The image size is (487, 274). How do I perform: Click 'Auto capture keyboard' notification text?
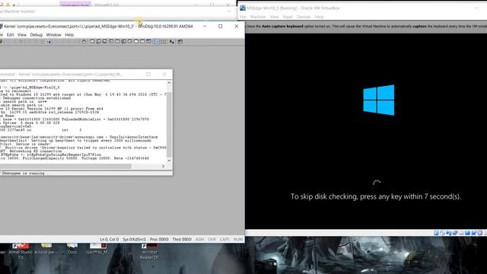click(282, 27)
